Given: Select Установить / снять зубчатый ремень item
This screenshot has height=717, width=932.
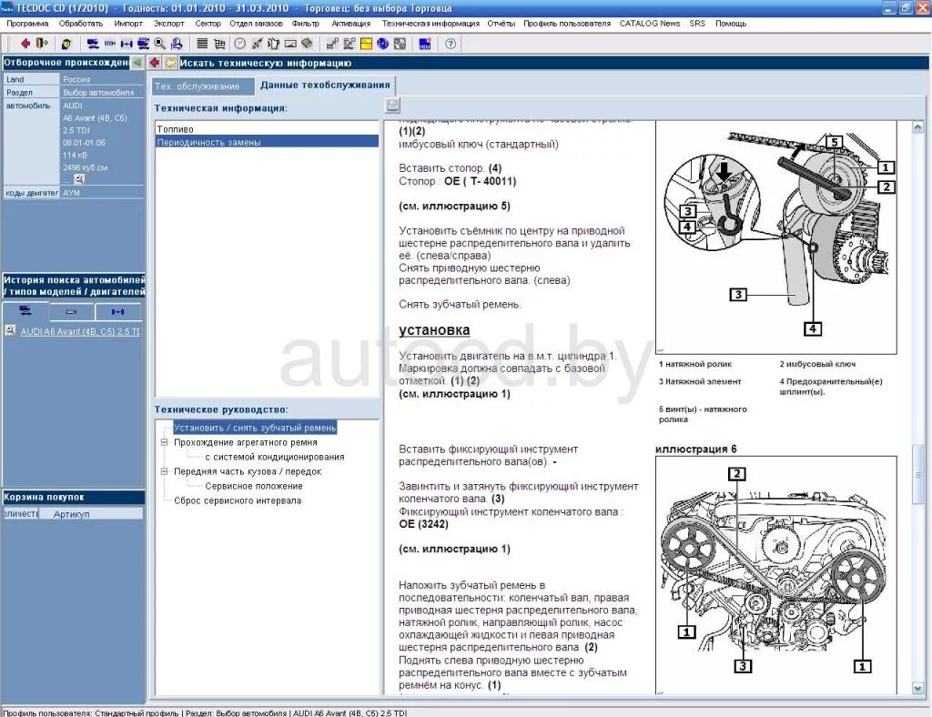Looking at the screenshot, I should [255, 428].
